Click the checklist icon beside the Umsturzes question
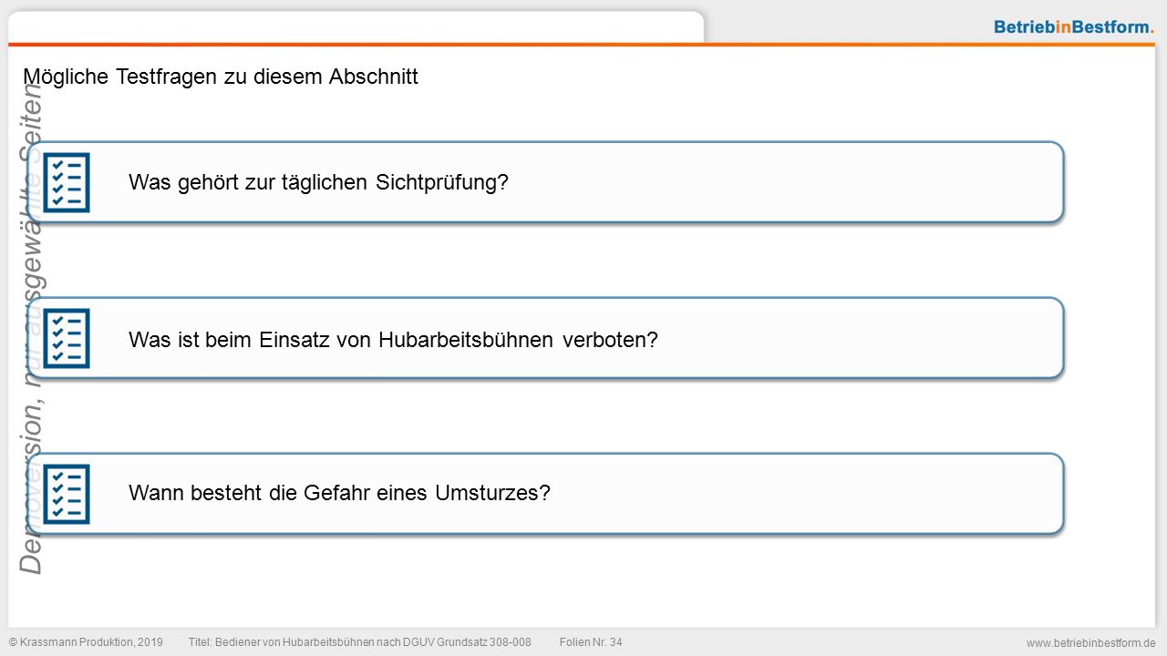 coord(67,494)
